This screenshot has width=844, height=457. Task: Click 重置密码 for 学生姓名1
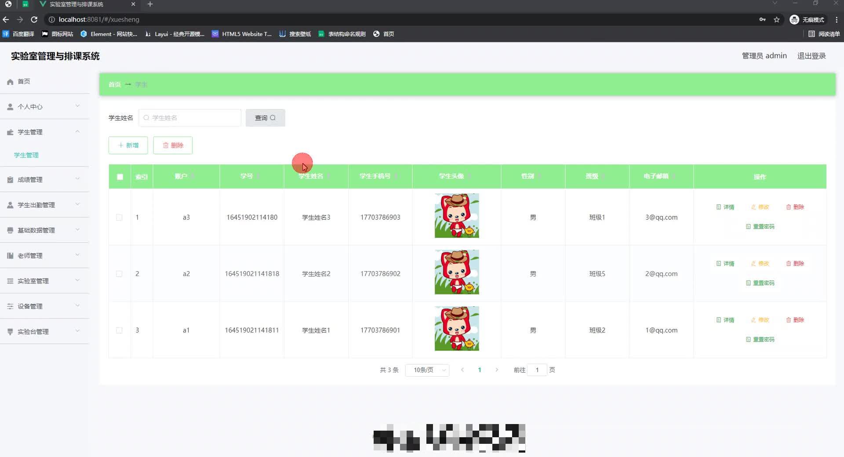point(760,340)
